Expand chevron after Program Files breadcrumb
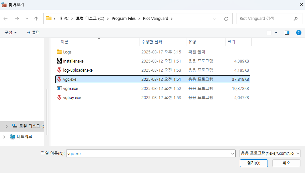The height and width of the screenshot is (173, 305). 139,19
